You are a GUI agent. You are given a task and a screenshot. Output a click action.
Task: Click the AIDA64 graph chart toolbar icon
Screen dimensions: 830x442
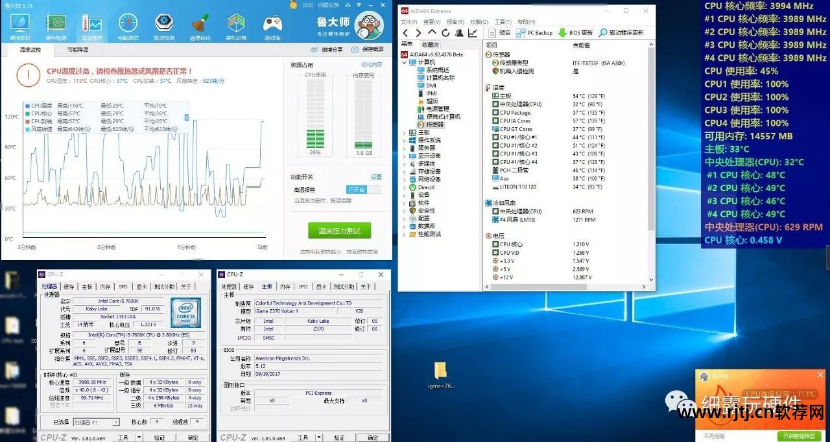473,32
